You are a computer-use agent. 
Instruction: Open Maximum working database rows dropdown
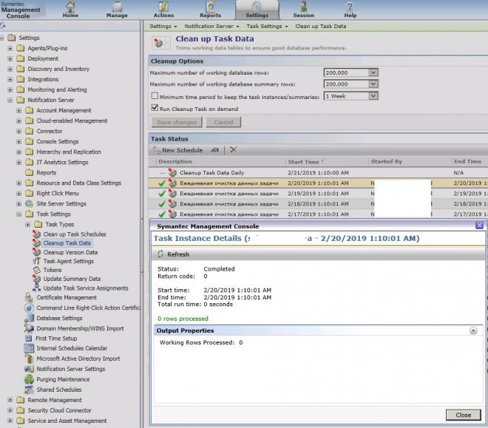click(373, 72)
